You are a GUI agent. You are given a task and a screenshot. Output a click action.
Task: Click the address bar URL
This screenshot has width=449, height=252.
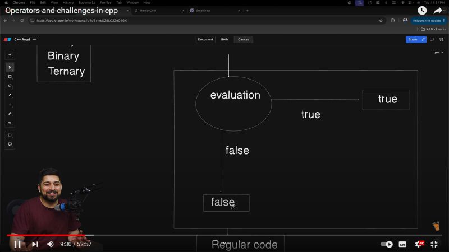[x=81, y=21]
